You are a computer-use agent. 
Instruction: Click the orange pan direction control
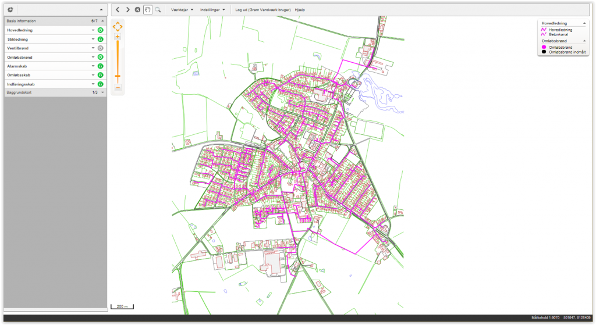click(x=118, y=27)
